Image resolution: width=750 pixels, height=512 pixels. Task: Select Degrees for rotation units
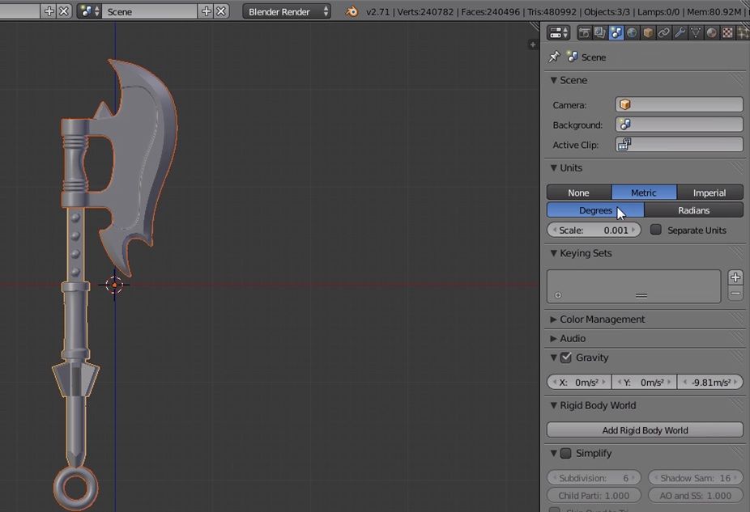pos(595,210)
